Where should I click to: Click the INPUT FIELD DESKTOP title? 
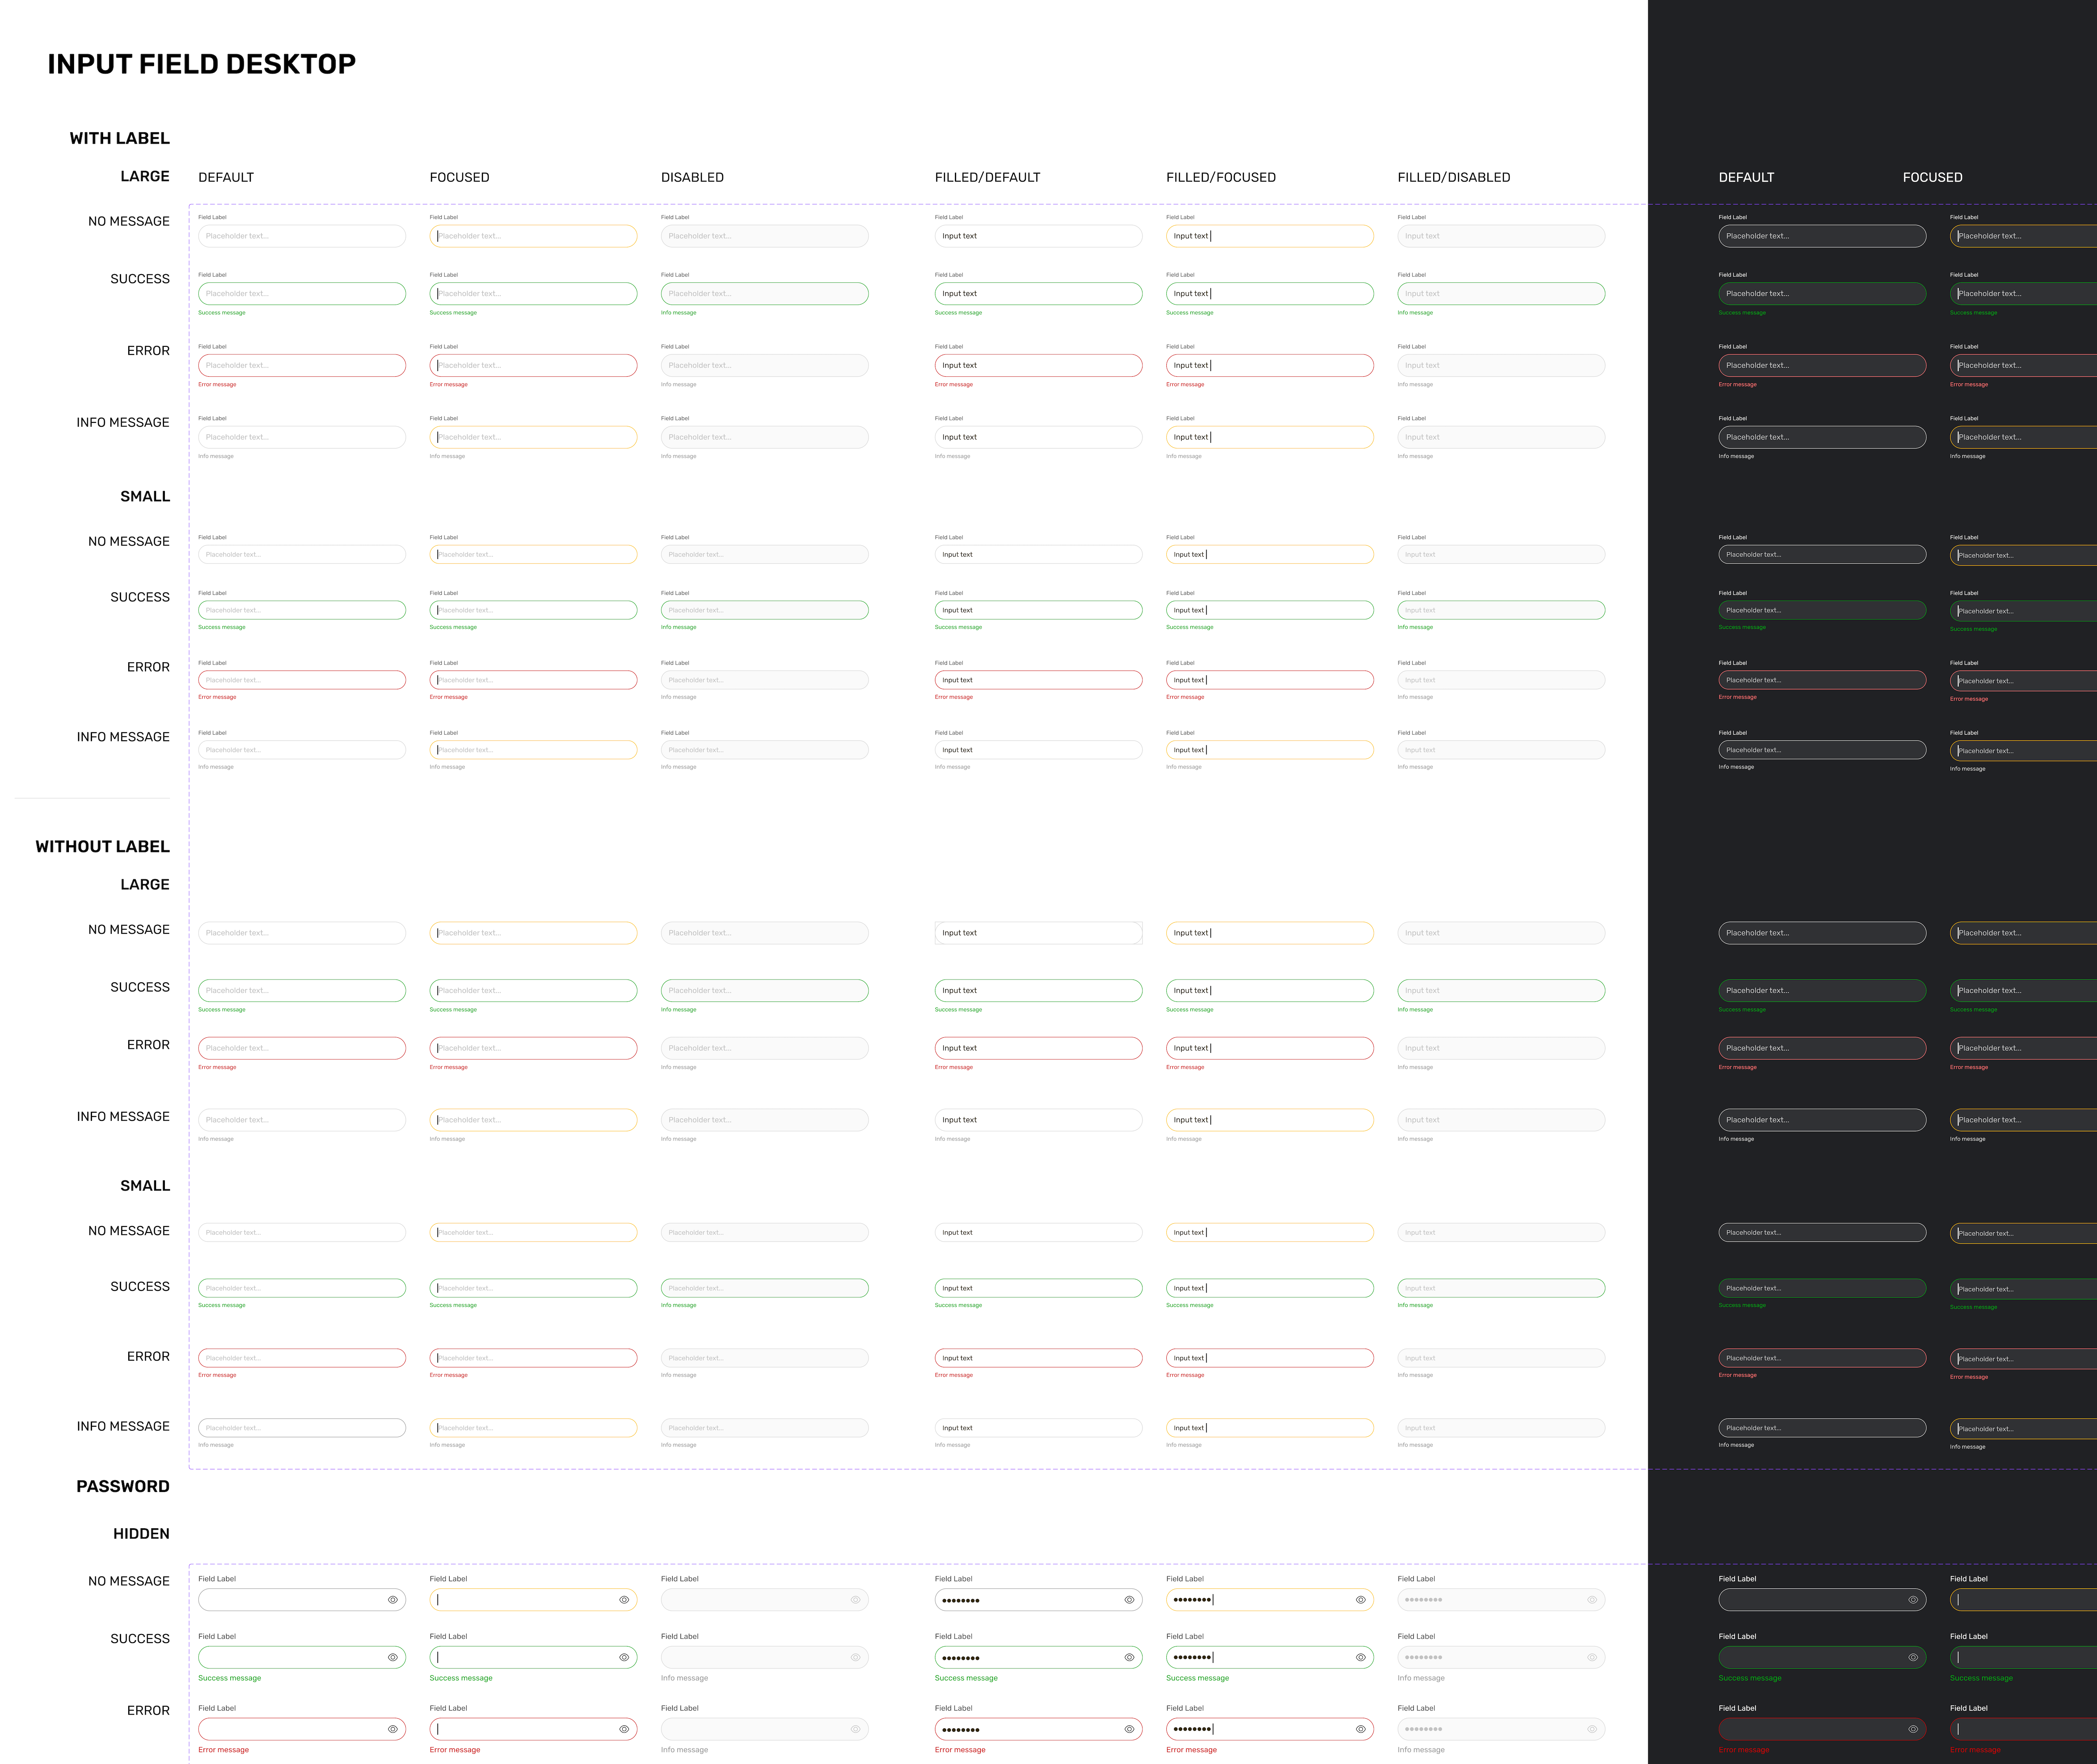click(x=201, y=64)
